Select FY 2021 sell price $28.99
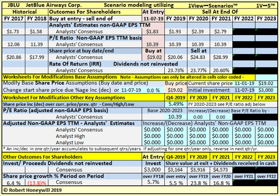 (220, 57)
